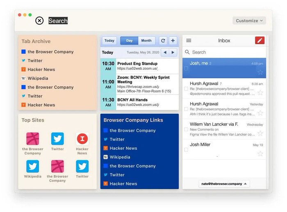Screen dimensions: 287x212
Task: Open account switcher nate@thebrowser.company
Action: [x=224, y=184]
